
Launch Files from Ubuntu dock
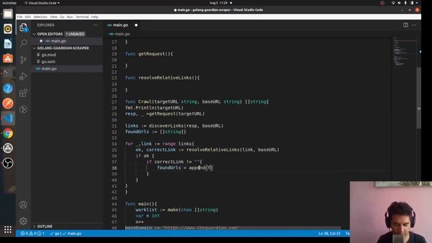(7, 13)
